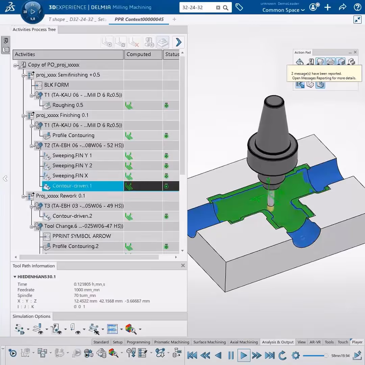The width and height of the screenshot is (365, 365).
Task: Switch to the Surface Machining tab
Action: [x=210, y=342]
